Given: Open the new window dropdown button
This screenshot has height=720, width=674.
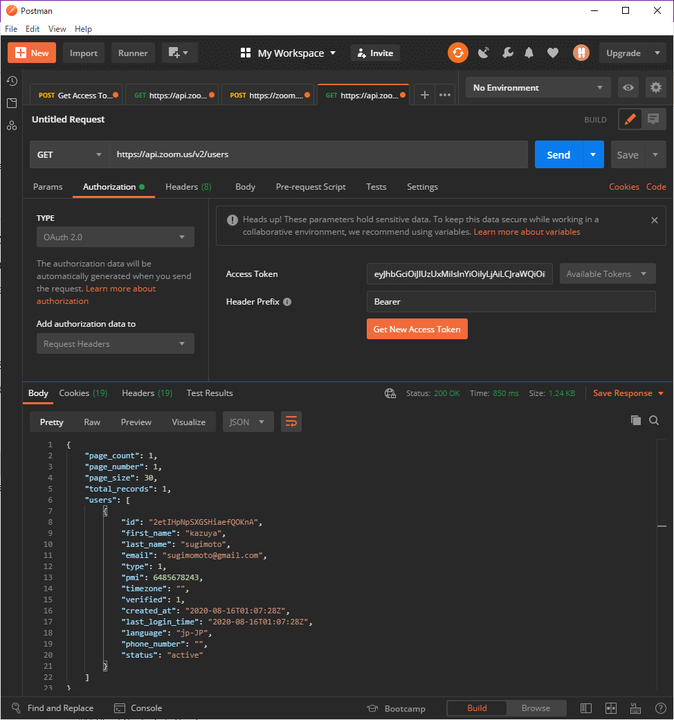Looking at the screenshot, I should tap(179, 53).
